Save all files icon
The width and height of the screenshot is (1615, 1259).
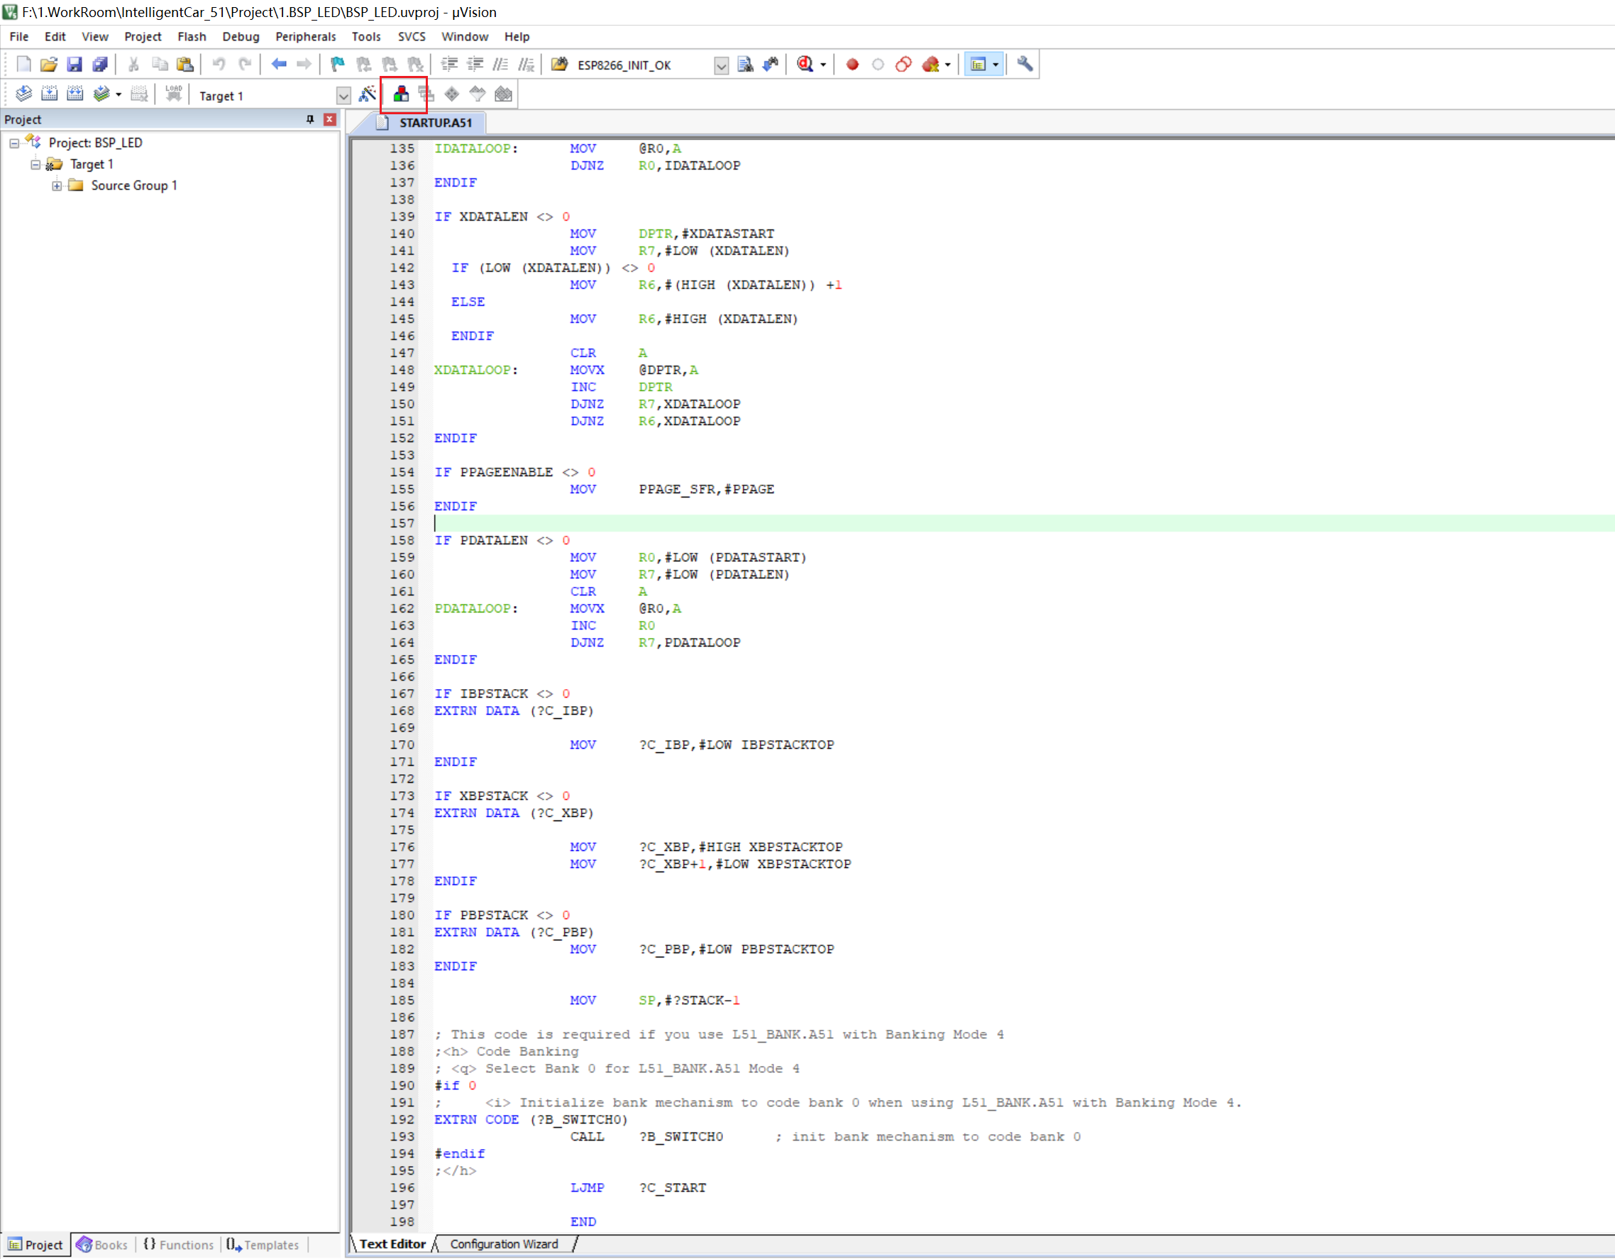click(100, 65)
